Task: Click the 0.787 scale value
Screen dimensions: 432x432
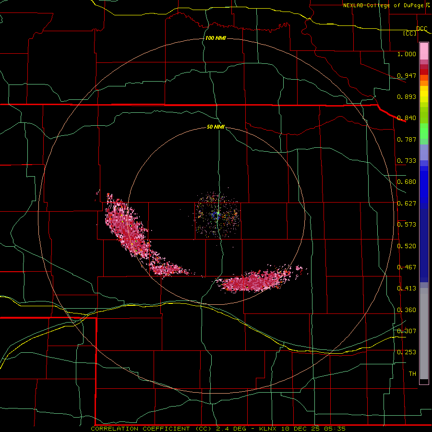Action: click(x=407, y=139)
